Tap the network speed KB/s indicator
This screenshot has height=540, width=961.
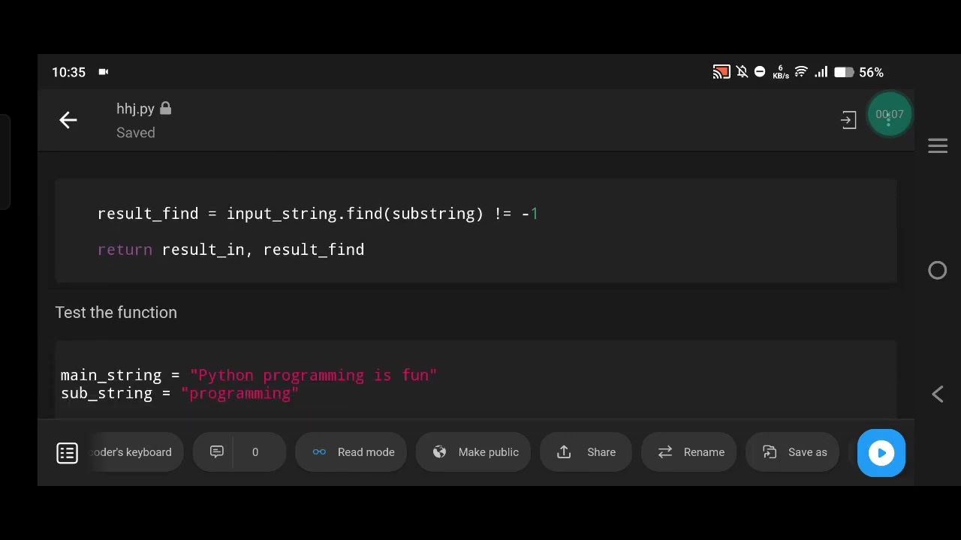click(x=780, y=72)
